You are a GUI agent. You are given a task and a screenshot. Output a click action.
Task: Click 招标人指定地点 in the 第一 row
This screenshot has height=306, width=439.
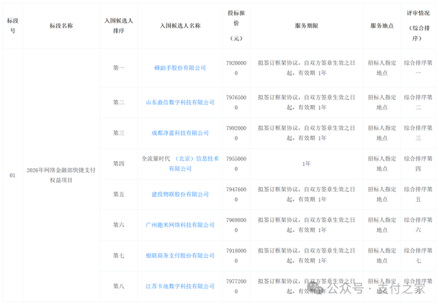382,68
